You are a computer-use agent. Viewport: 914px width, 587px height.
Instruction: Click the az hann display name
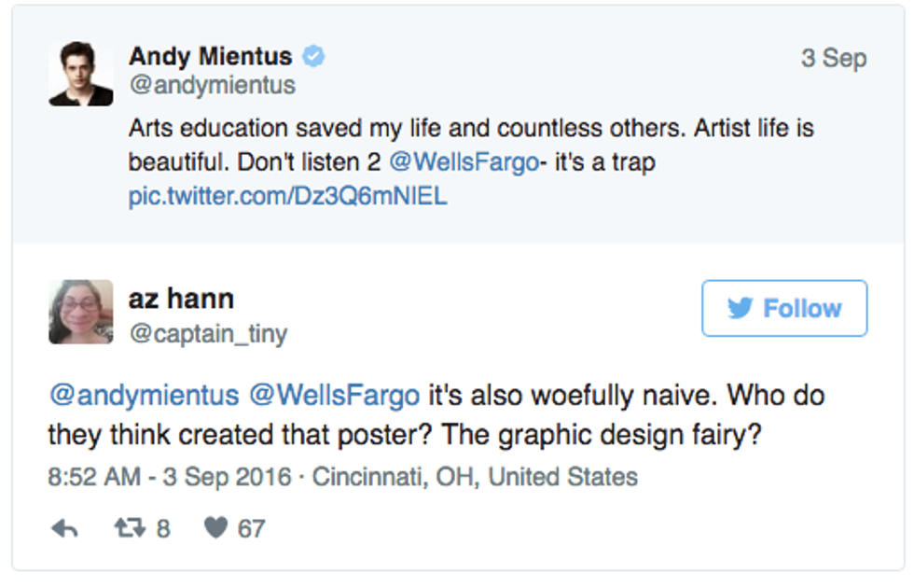(181, 299)
